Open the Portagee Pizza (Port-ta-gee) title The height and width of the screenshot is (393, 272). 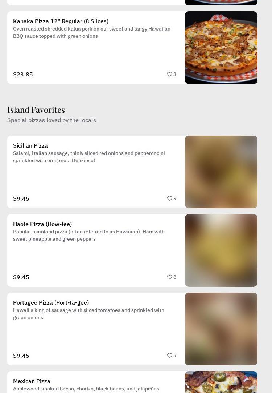click(x=51, y=303)
